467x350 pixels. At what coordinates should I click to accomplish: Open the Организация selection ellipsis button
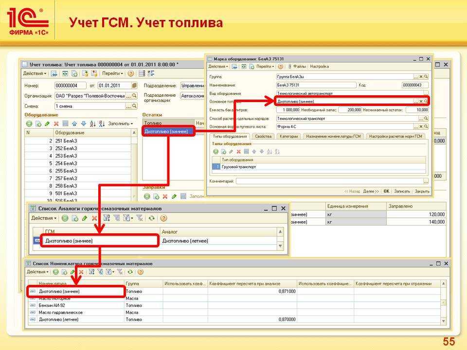pyautogui.click(x=128, y=96)
